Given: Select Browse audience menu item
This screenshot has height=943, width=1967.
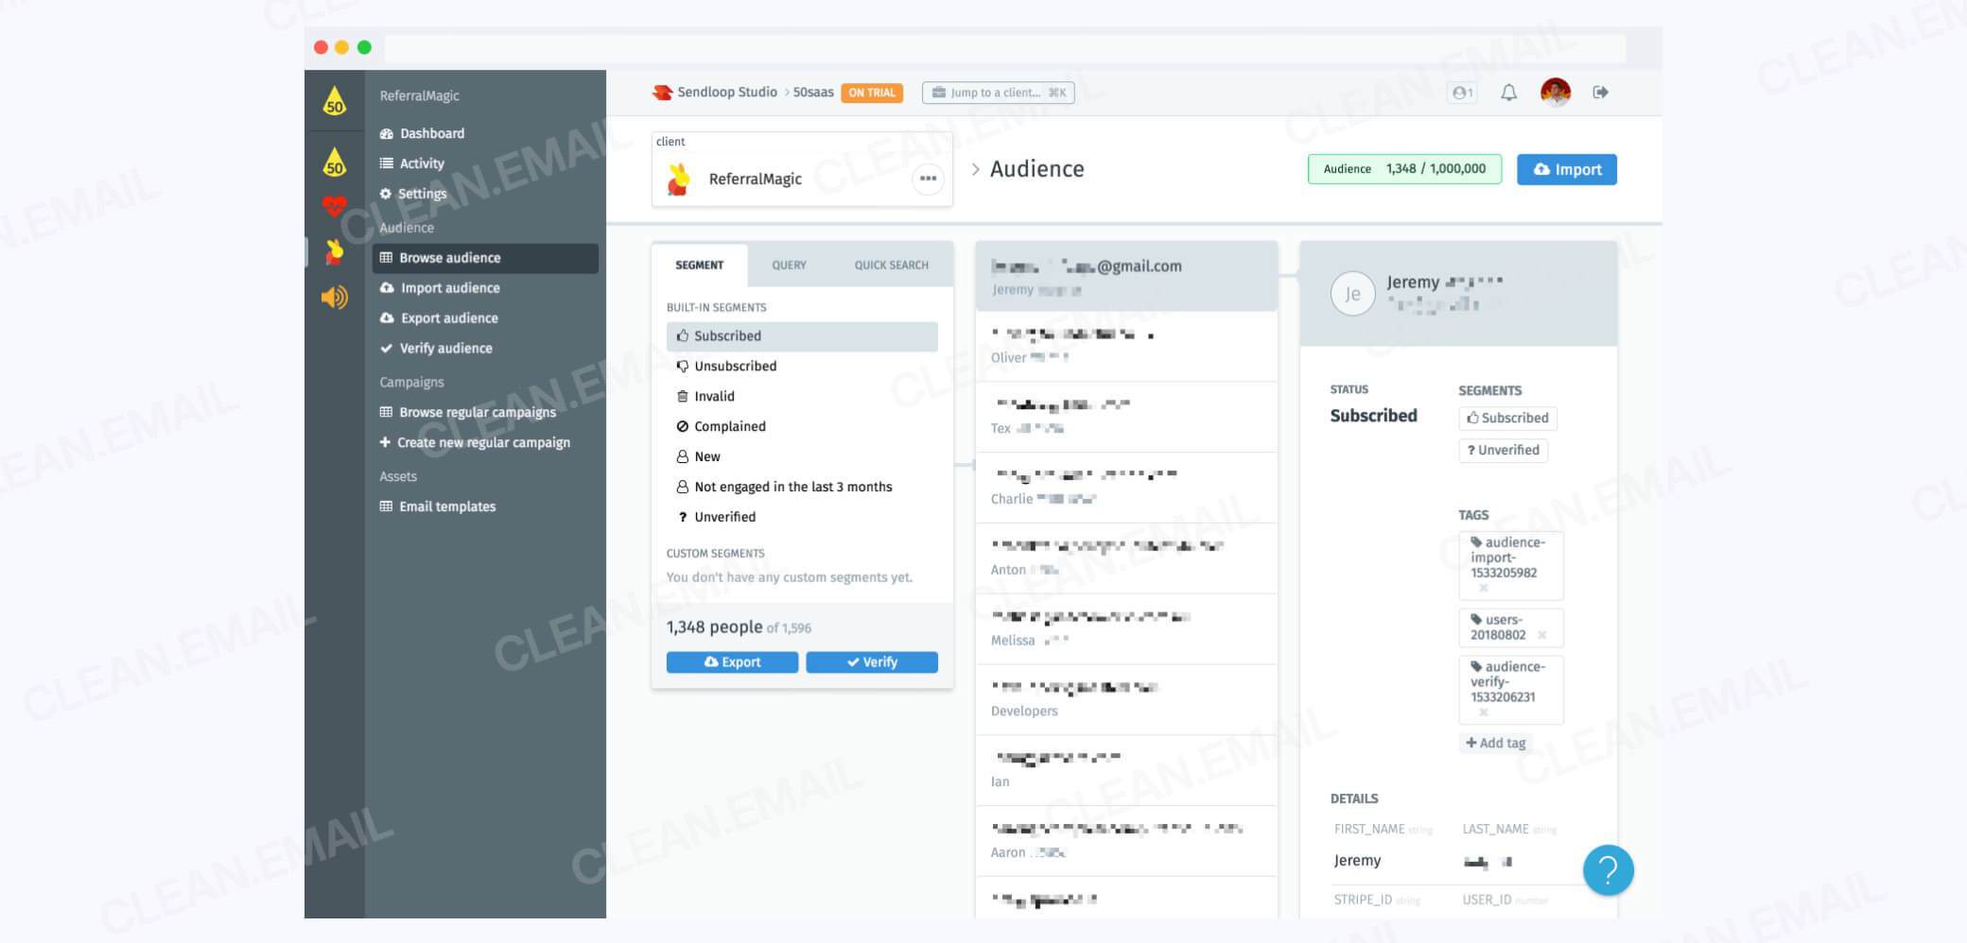Looking at the screenshot, I should point(485,258).
